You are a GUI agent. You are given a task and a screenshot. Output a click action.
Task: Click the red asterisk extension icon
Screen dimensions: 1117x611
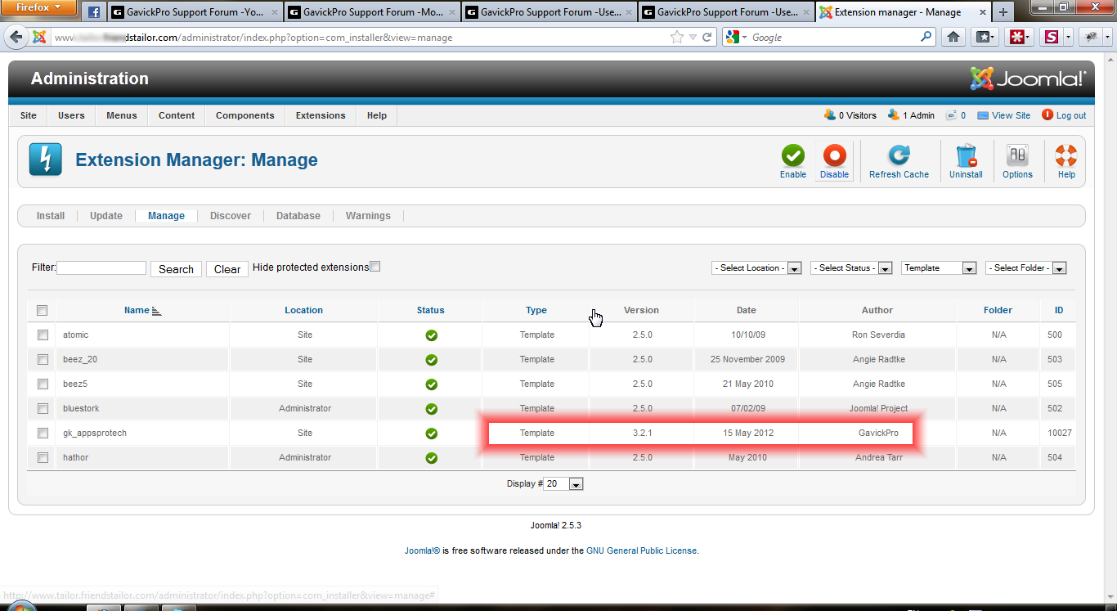point(1017,37)
